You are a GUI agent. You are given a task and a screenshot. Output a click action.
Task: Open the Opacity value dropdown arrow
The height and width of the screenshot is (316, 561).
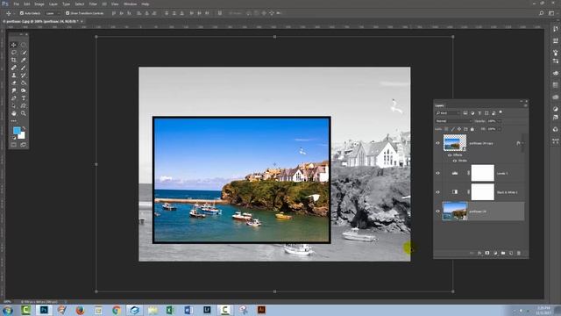[499, 121]
